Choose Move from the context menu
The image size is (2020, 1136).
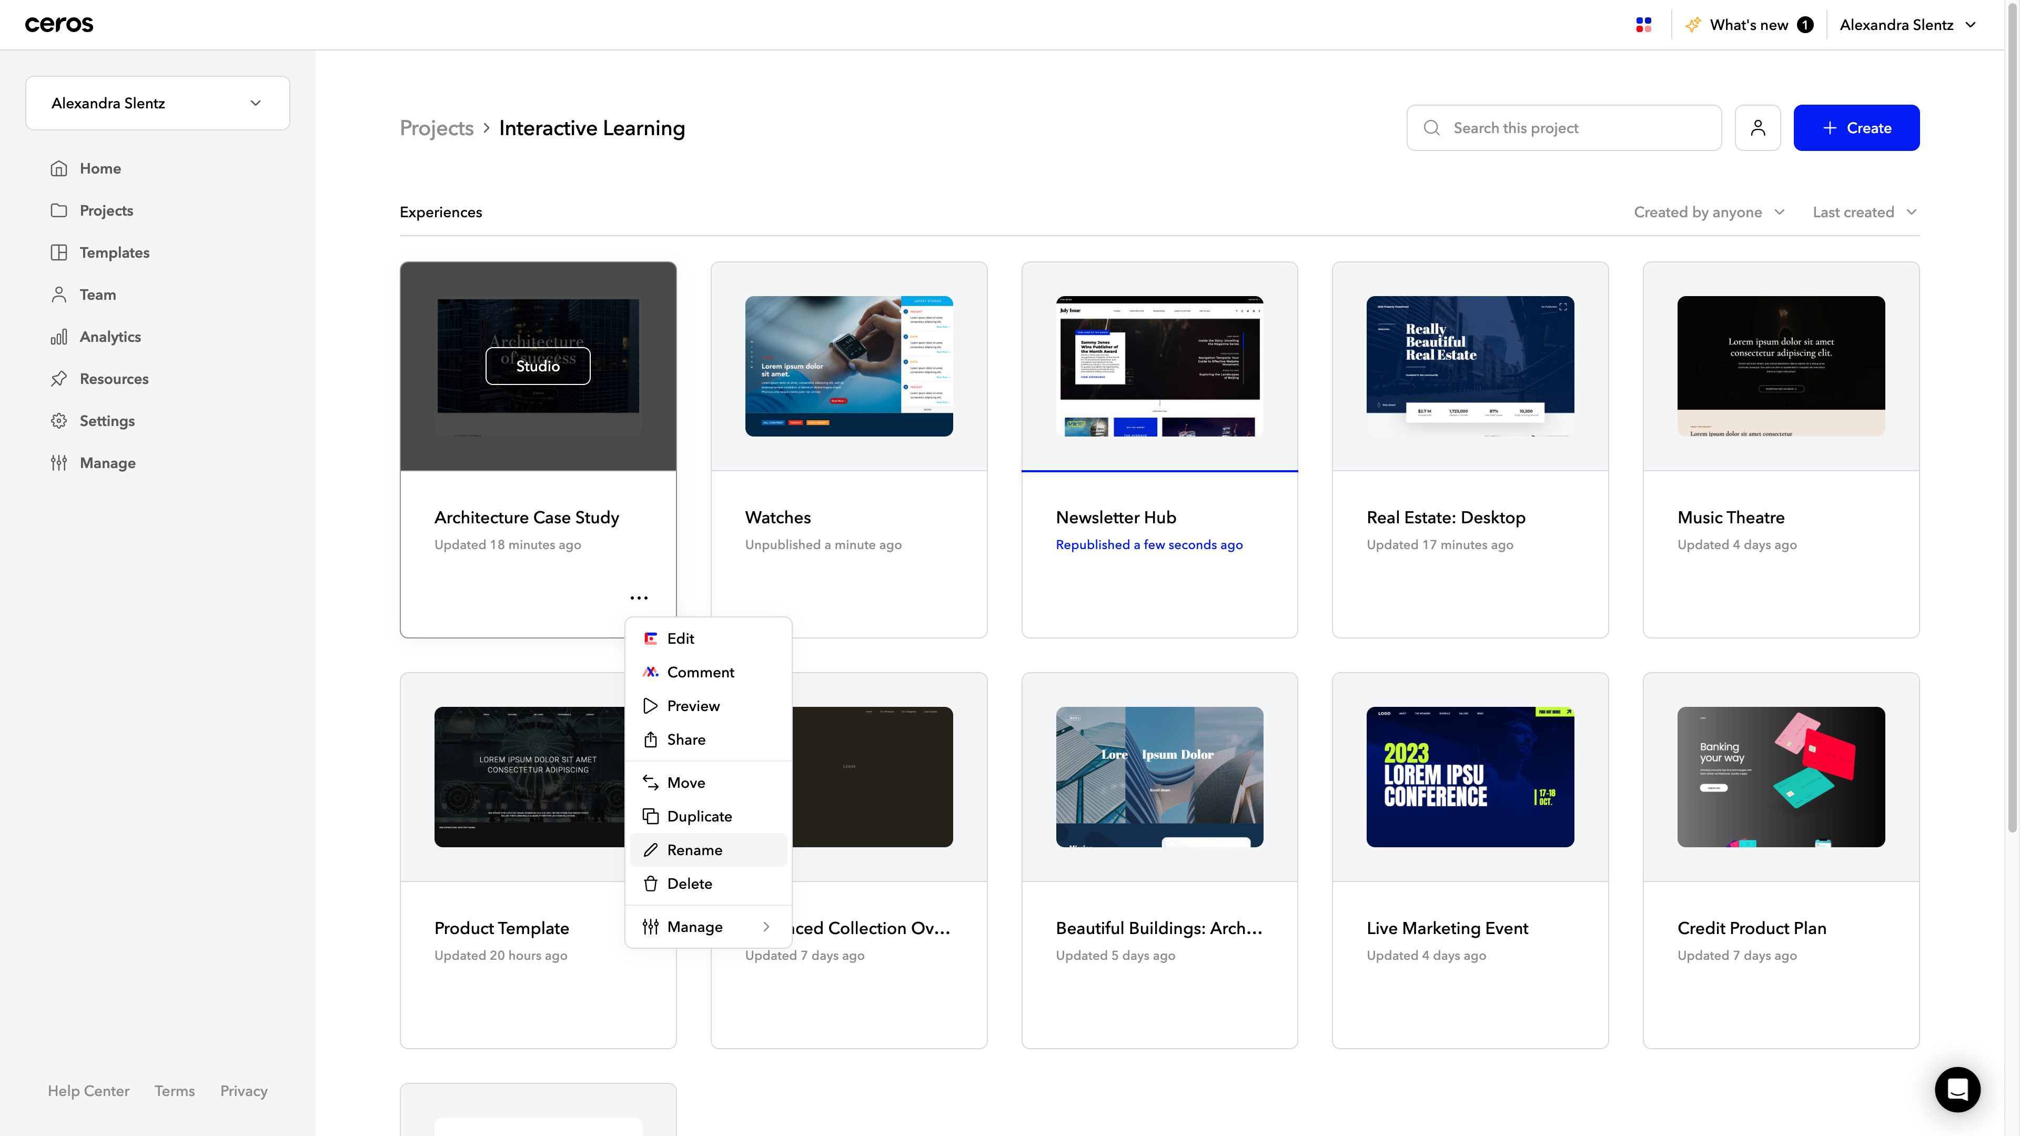point(708,783)
